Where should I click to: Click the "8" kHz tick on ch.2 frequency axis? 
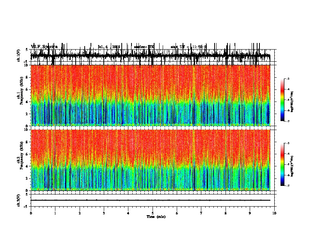[27, 142]
